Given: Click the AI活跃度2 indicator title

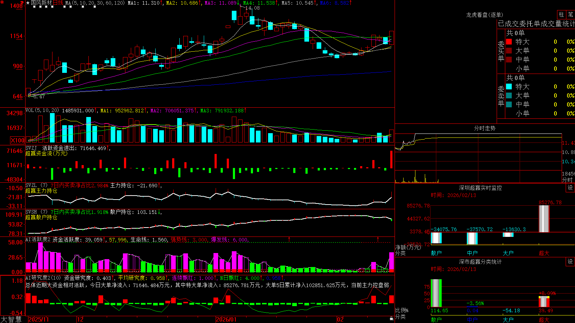Looking at the screenshot, I should pyautogui.click(x=38, y=239).
